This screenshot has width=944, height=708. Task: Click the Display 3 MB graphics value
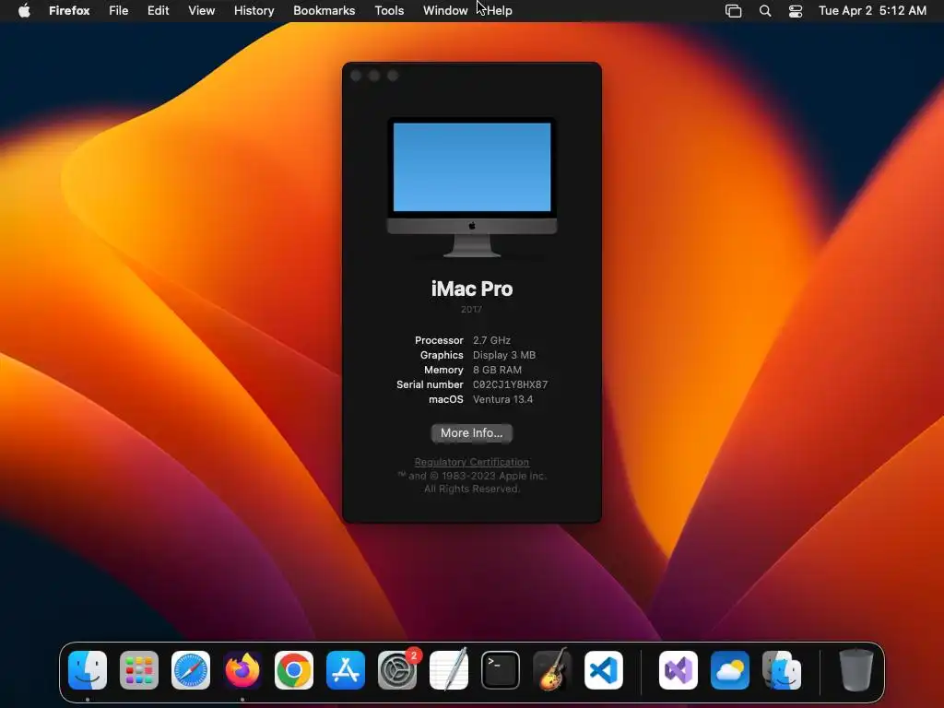tap(504, 355)
